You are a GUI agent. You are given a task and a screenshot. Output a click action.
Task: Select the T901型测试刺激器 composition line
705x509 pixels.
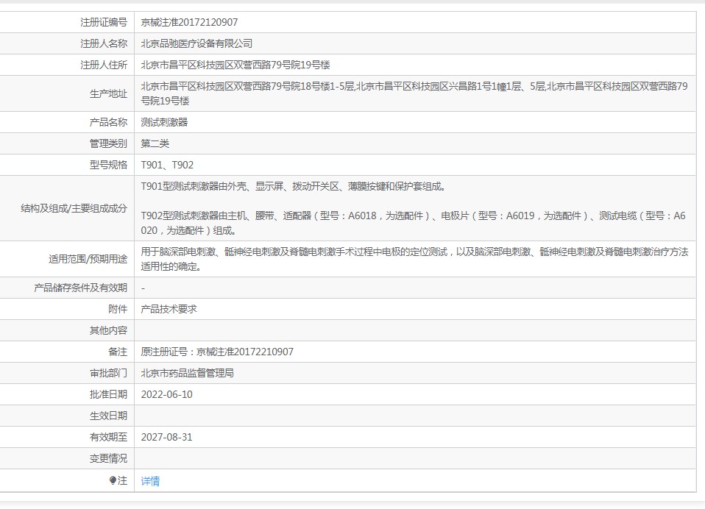pos(293,186)
